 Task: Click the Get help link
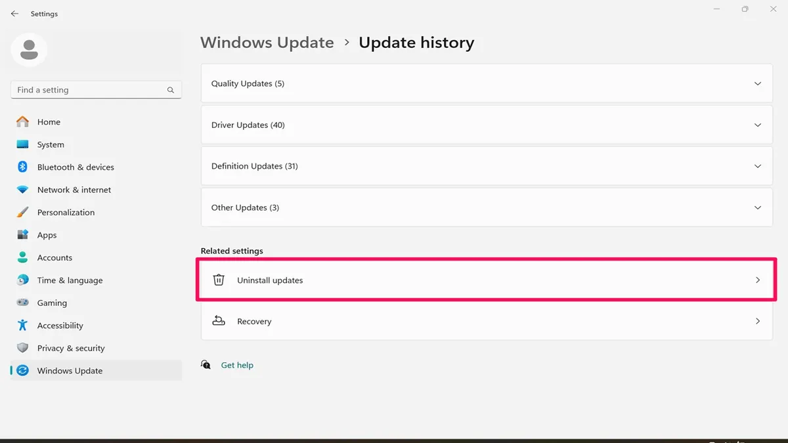[237, 365]
